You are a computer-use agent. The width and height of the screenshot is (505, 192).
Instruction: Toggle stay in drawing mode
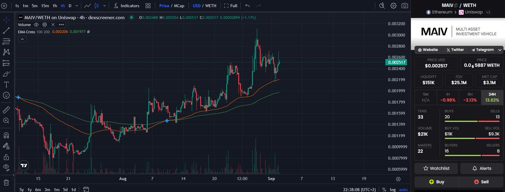pos(6,146)
